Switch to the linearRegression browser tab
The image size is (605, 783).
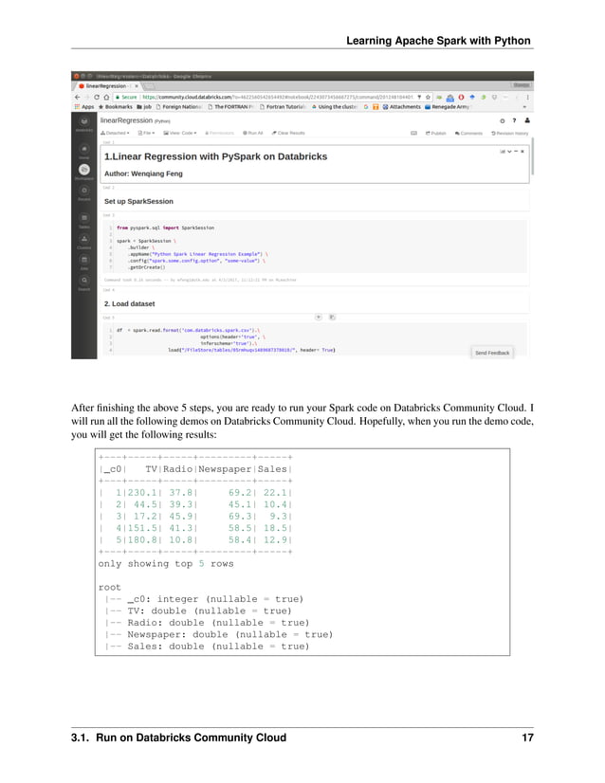tap(106, 86)
